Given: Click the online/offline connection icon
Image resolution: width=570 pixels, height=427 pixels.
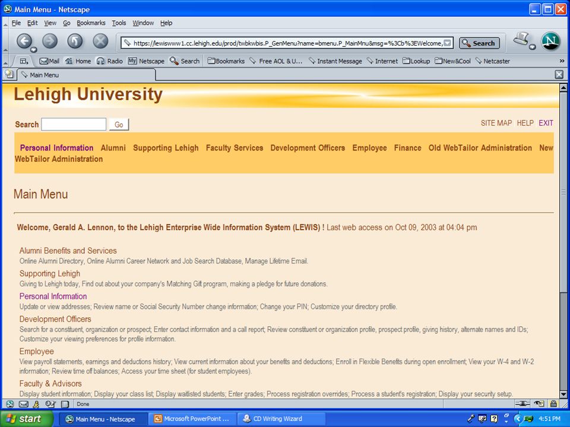Looking at the screenshot, I should point(522,403).
